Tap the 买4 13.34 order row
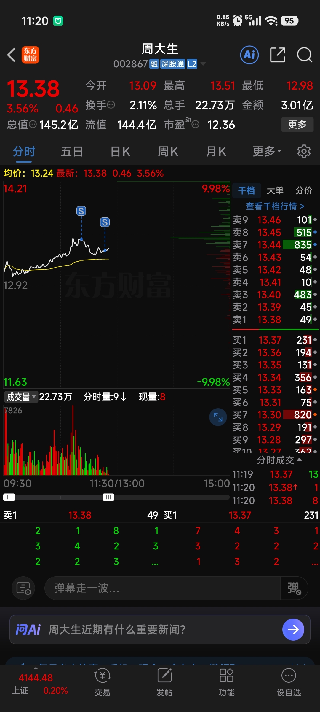The width and height of the screenshot is (320, 712). click(x=275, y=377)
